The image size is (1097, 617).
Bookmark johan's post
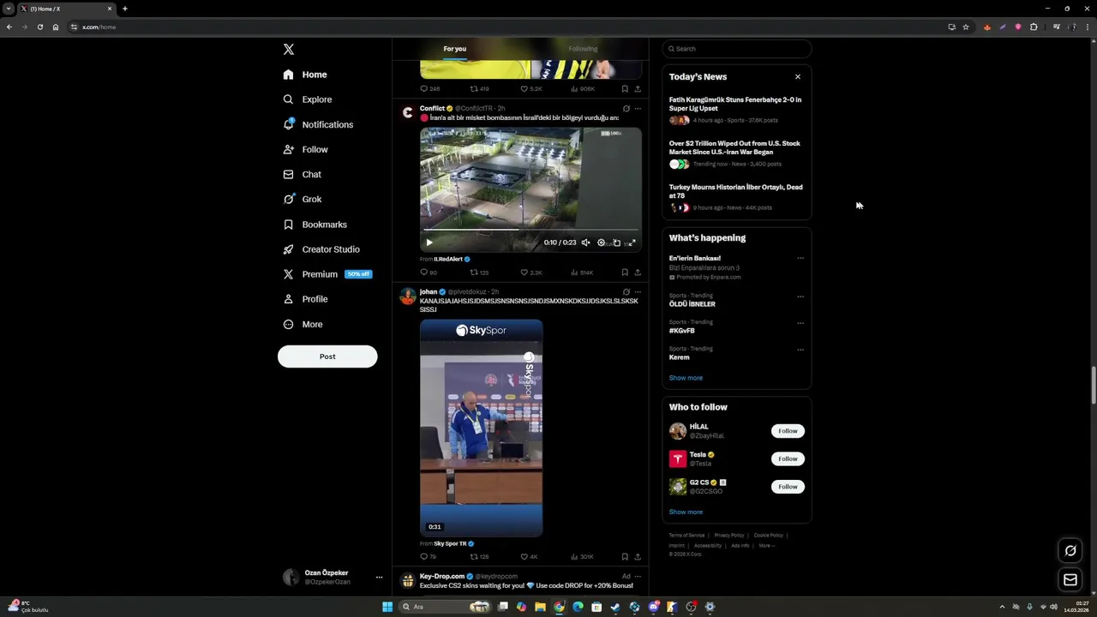click(x=625, y=557)
